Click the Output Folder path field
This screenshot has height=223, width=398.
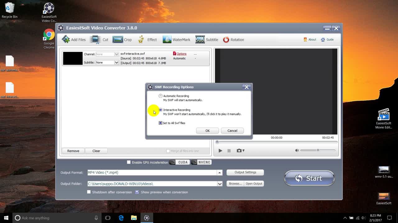152,184
